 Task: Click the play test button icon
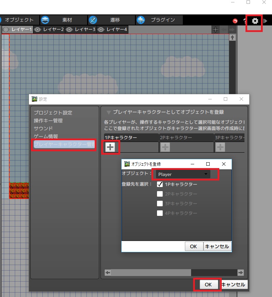[265, 21]
